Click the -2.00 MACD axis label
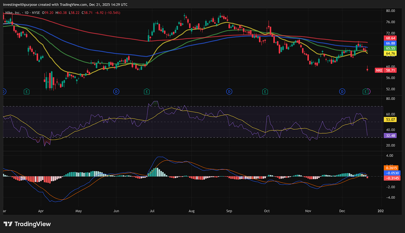Image resolution: width=405 pixels, height=233 pixels. tap(390, 187)
